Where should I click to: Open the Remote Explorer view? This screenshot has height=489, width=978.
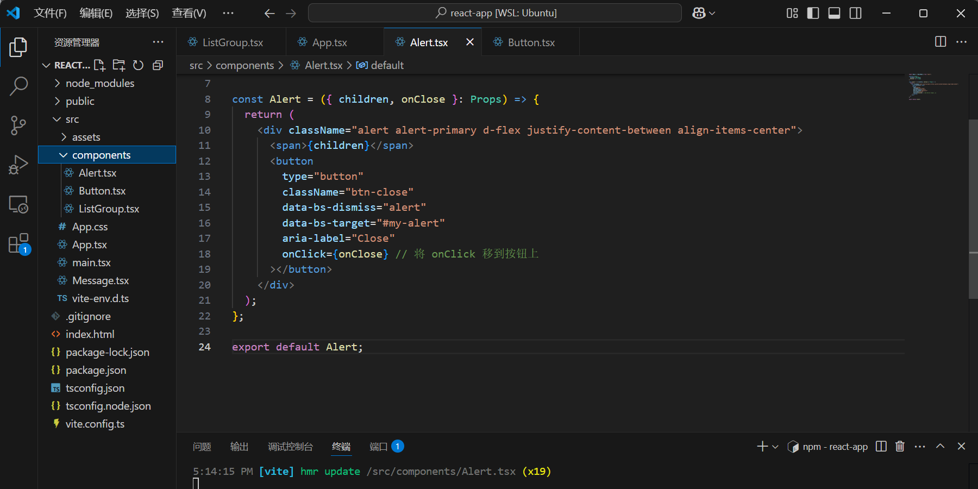(x=18, y=204)
